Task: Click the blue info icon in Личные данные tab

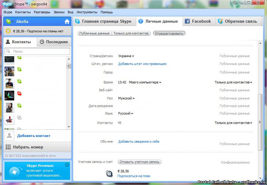Action: point(141,21)
